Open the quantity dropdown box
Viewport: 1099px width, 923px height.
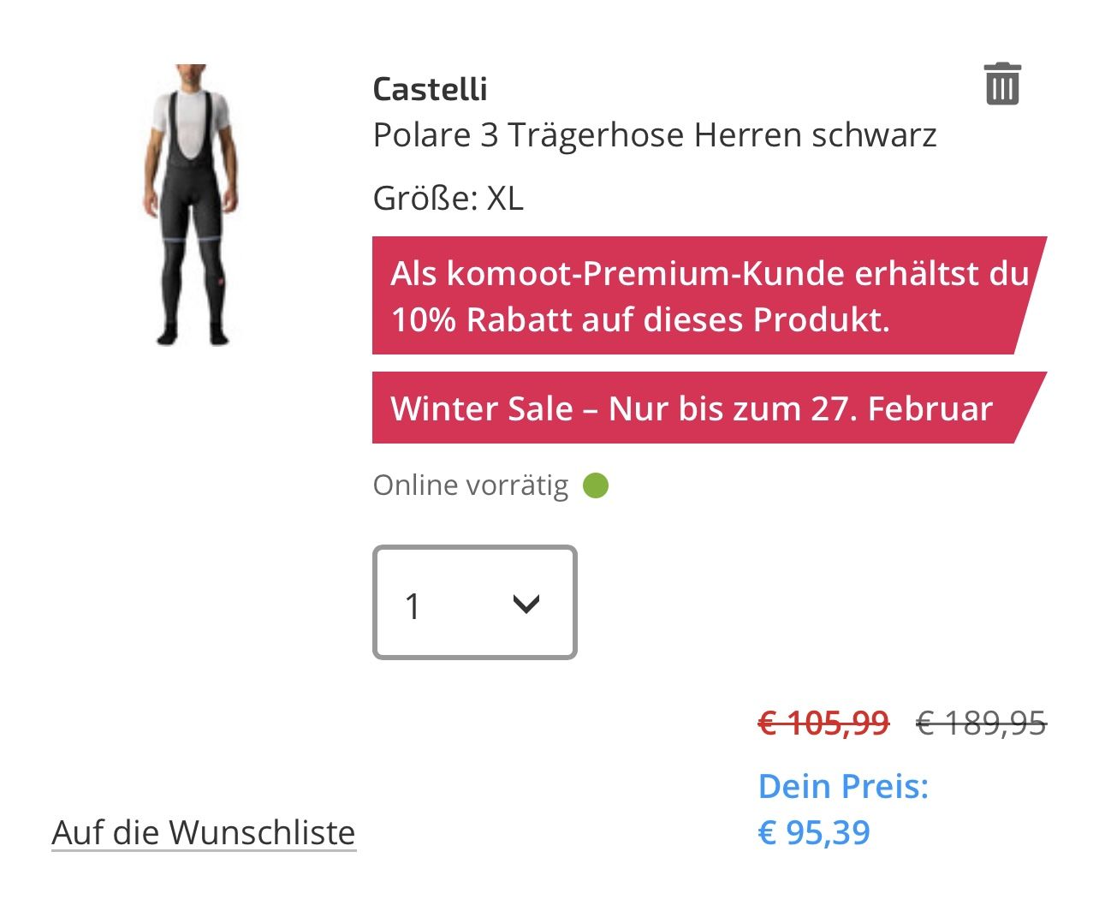click(475, 603)
